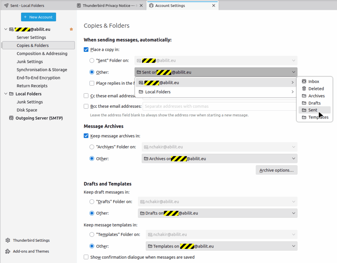Viewport: 337px width, 263px height.
Task: Open End-To-End Encryption settings in sidebar
Action: tap(38, 78)
